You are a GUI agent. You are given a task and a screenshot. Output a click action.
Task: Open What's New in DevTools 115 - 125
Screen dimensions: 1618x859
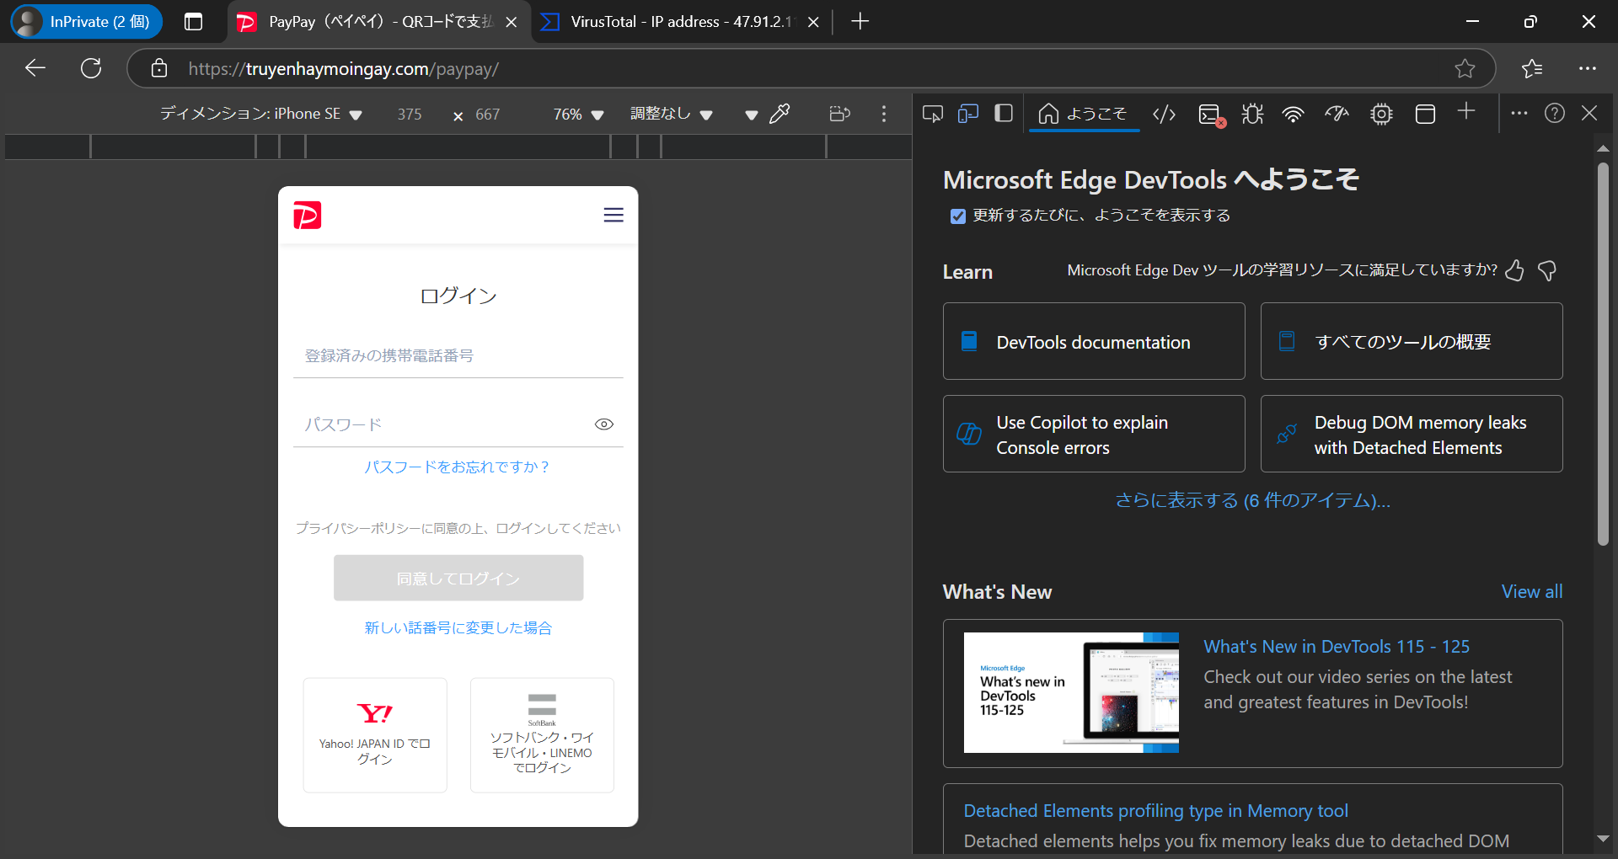tap(1337, 647)
